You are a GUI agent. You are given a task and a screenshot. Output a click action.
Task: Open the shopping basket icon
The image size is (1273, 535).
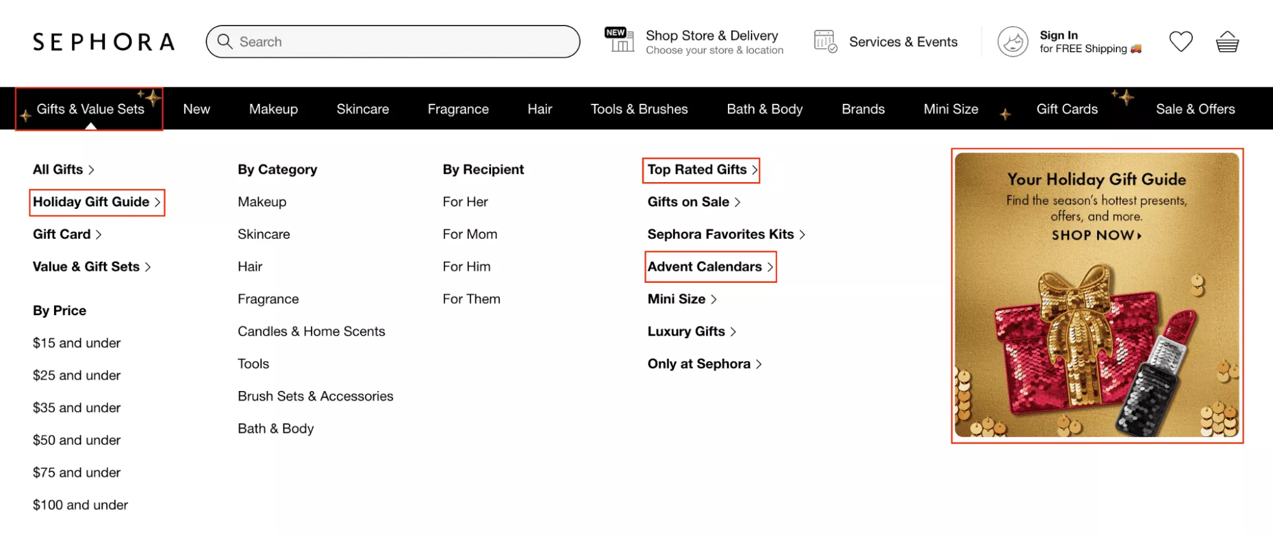click(x=1227, y=42)
